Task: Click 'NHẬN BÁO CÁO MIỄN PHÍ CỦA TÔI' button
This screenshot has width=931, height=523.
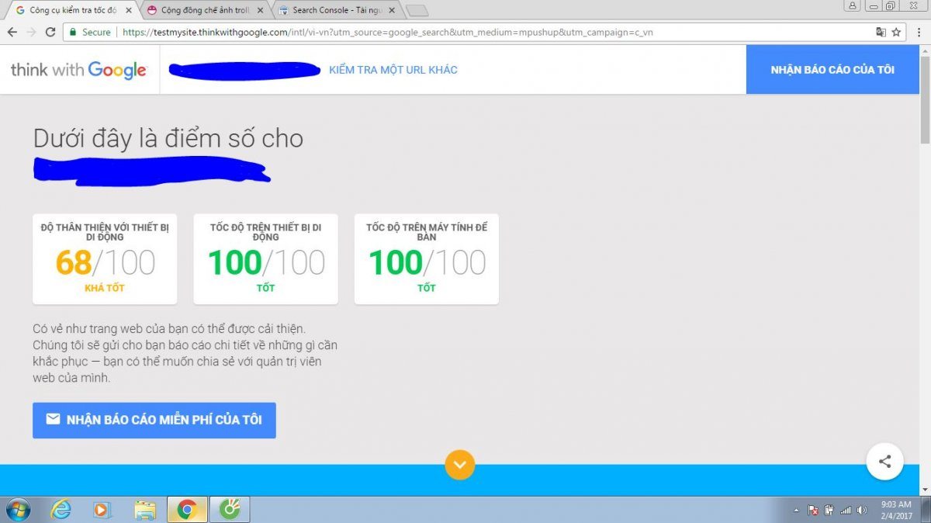Action: [154, 420]
